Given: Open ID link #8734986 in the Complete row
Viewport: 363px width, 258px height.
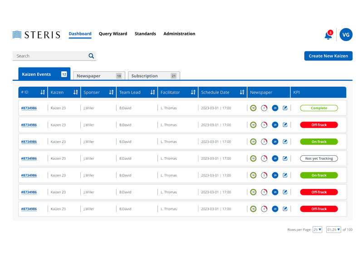Looking at the screenshot, I should (x=29, y=108).
